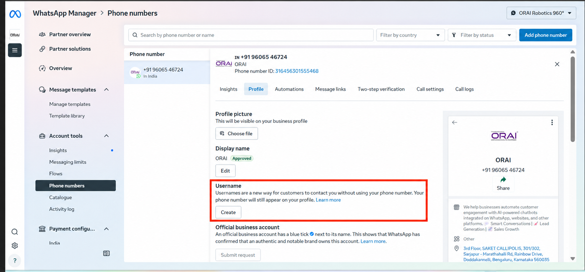Image resolution: width=585 pixels, height=272 pixels.
Task: Toggle the hamburger menu in left rail
Action: tap(15, 50)
